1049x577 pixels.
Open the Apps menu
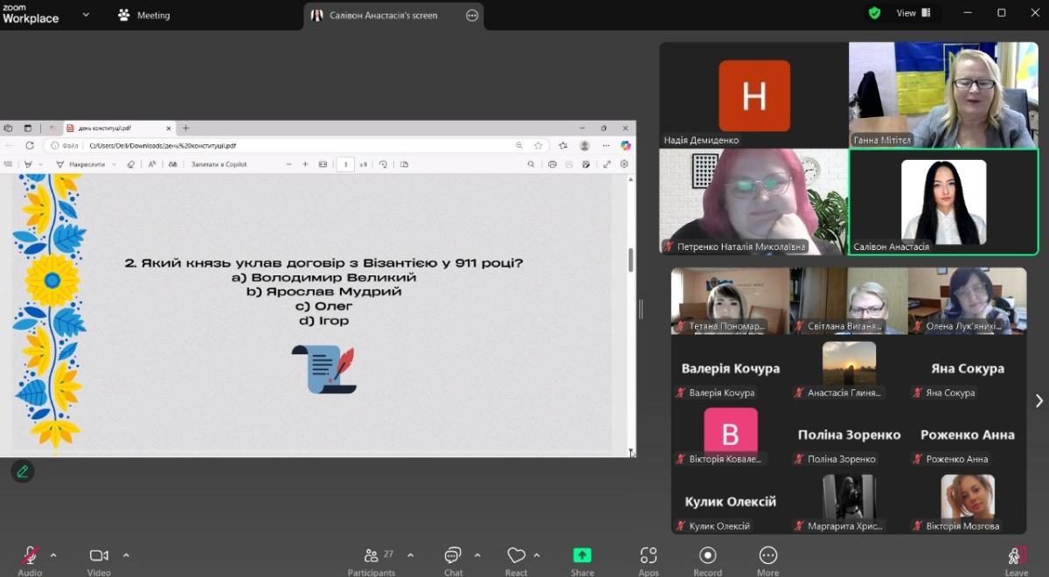click(649, 560)
